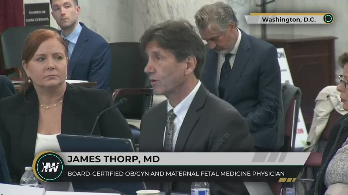
Task: Click the paper cup at the bottom edge
Action: pos(148,192)
